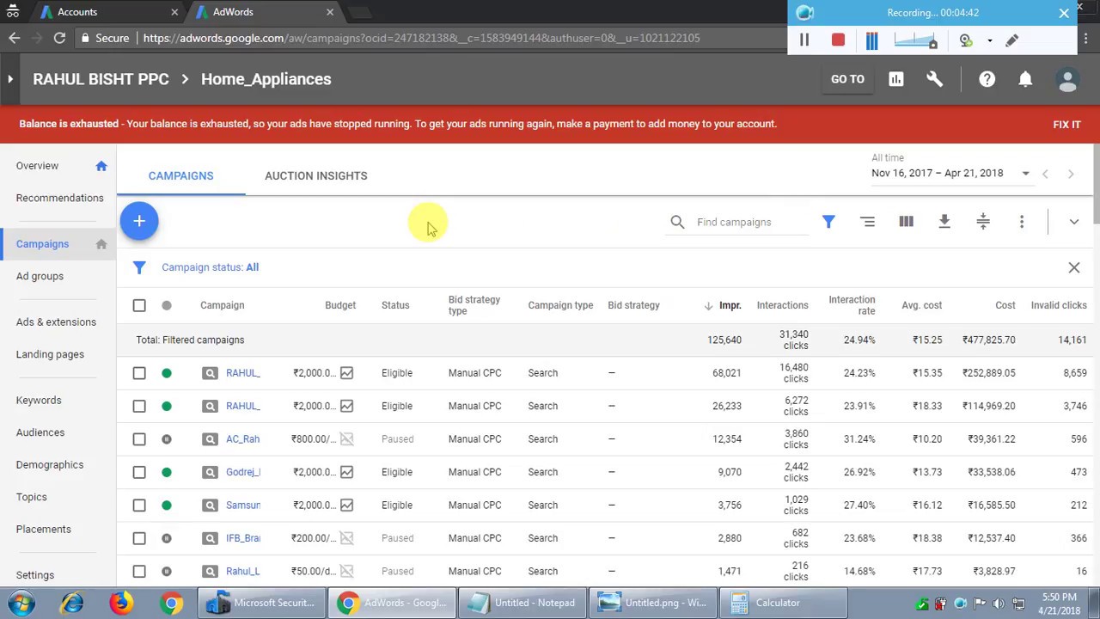Open the Recommendations sidebar link
The height and width of the screenshot is (619, 1100).
(x=59, y=198)
